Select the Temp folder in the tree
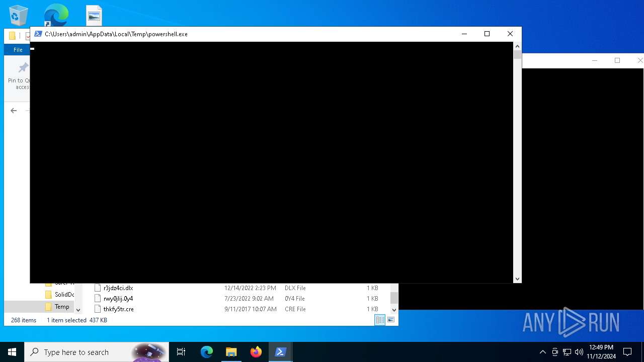644x362 pixels. pos(62,307)
